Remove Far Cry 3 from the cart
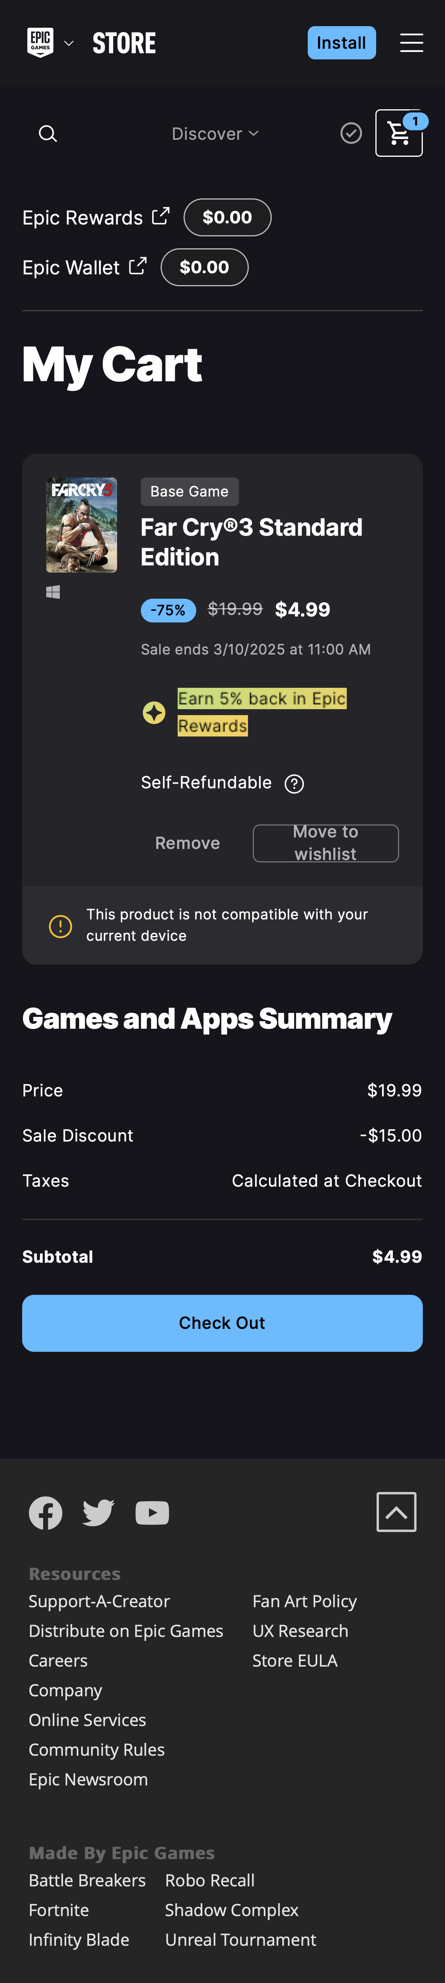The image size is (445, 1983). 187,842
